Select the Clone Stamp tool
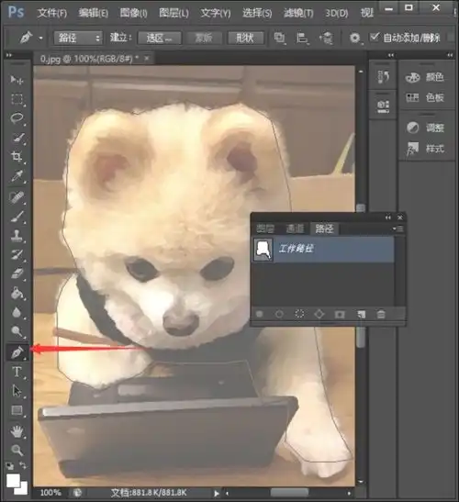 (17, 236)
